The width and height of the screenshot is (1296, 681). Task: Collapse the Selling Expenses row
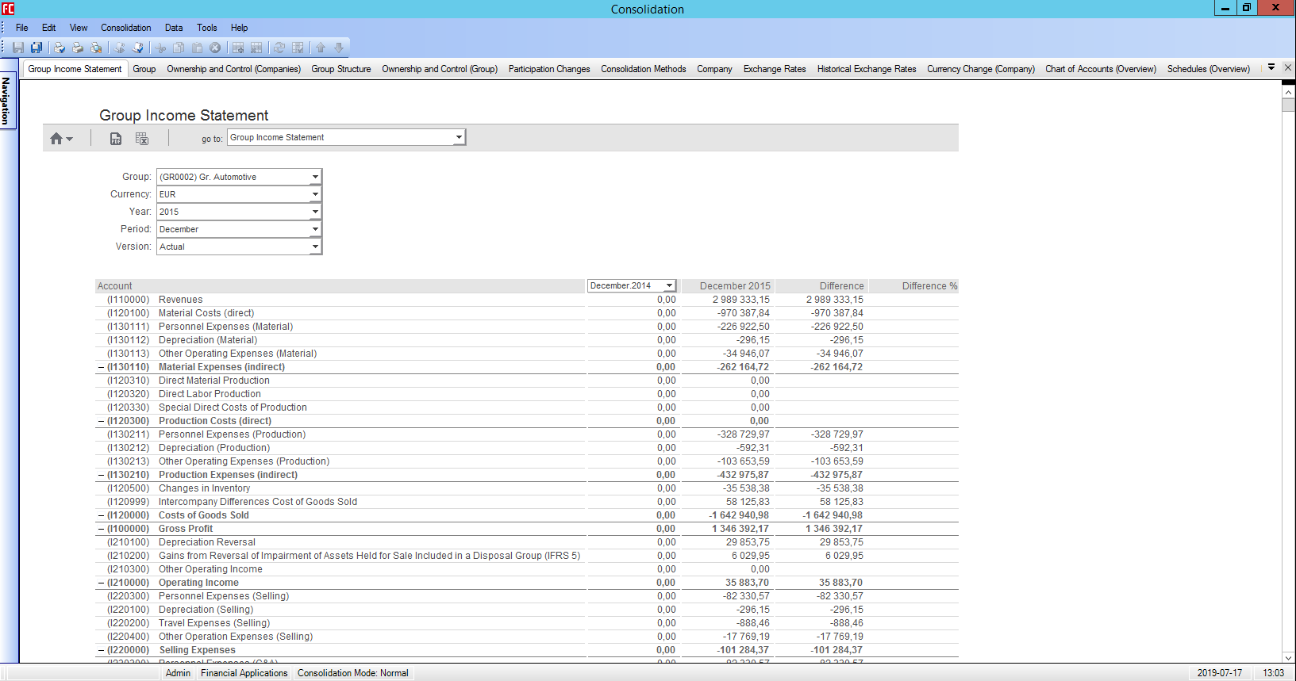[x=101, y=650]
